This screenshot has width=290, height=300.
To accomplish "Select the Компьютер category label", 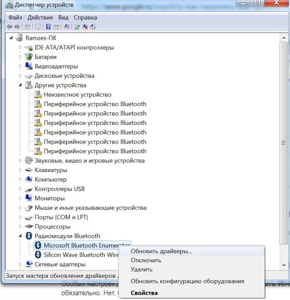I will [51, 180].
